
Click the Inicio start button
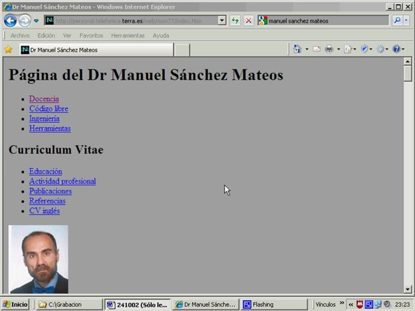(x=16, y=305)
